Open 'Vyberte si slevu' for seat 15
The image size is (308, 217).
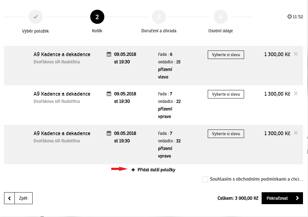[x=226, y=55]
